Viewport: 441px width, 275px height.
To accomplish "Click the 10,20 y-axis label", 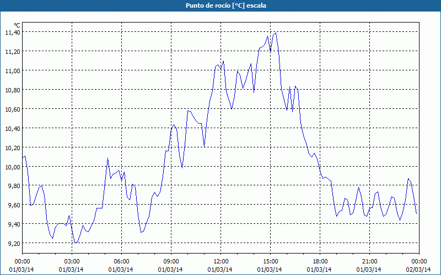I will [13, 147].
